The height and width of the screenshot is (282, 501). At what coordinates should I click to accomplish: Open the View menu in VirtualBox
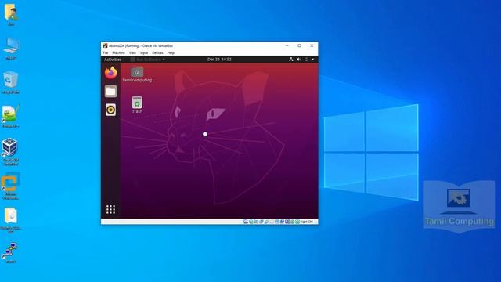click(132, 52)
